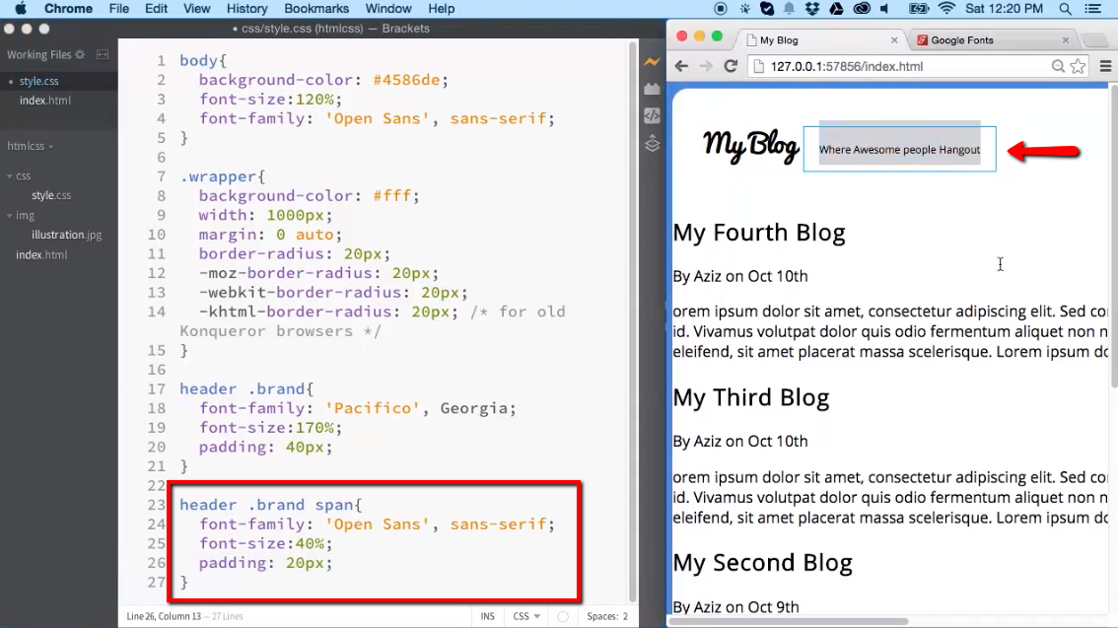This screenshot has height=628, width=1118.
Task: Click the layered-stack extension icon below the code icon
Action: point(652,143)
